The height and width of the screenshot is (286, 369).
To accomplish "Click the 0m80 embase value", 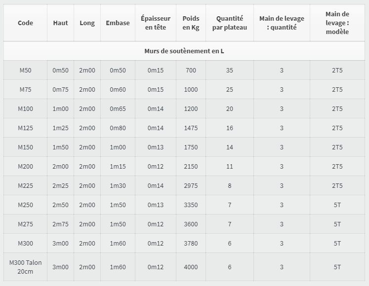I will [x=118, y=128].
